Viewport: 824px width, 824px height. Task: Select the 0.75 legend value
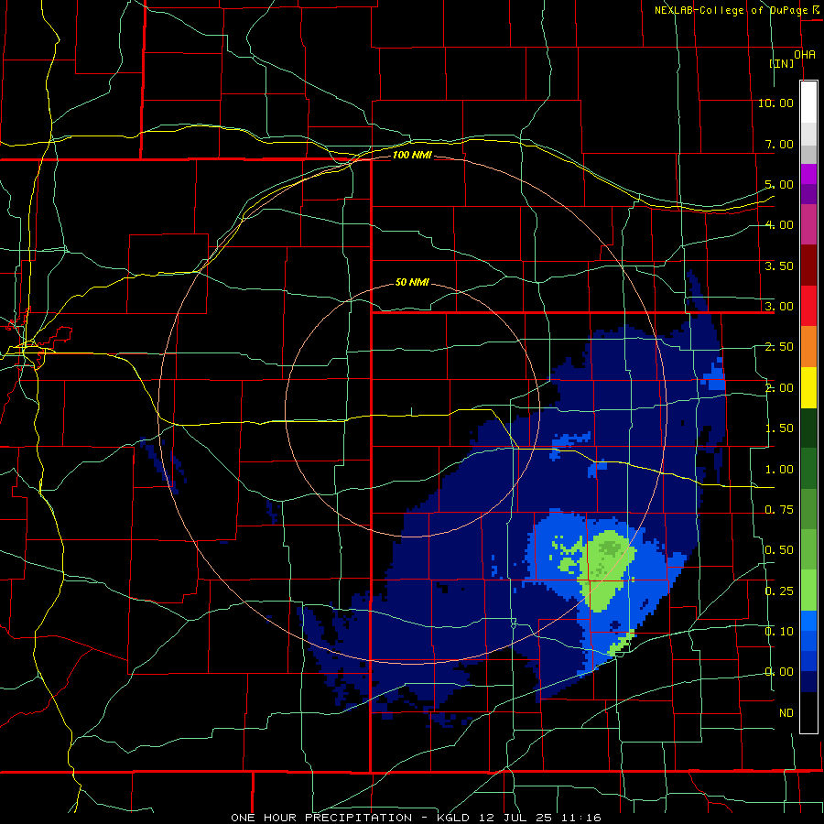pos(779,510)
